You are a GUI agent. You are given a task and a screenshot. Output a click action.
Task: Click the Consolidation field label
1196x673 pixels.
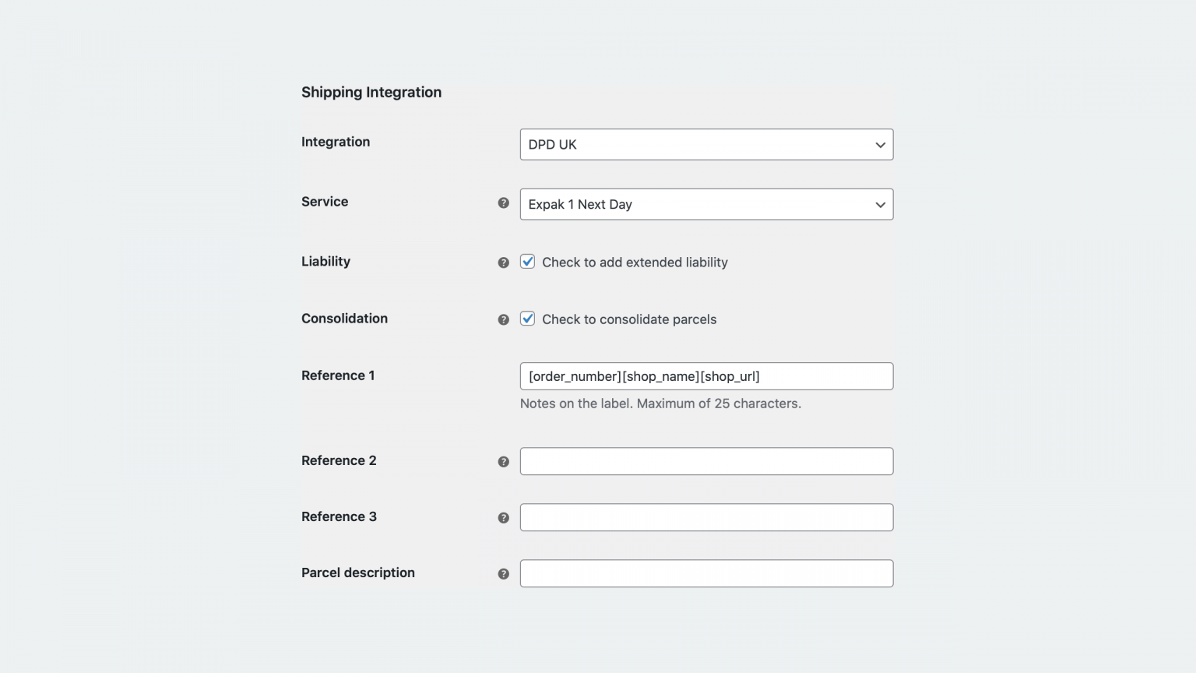(344, 319)
